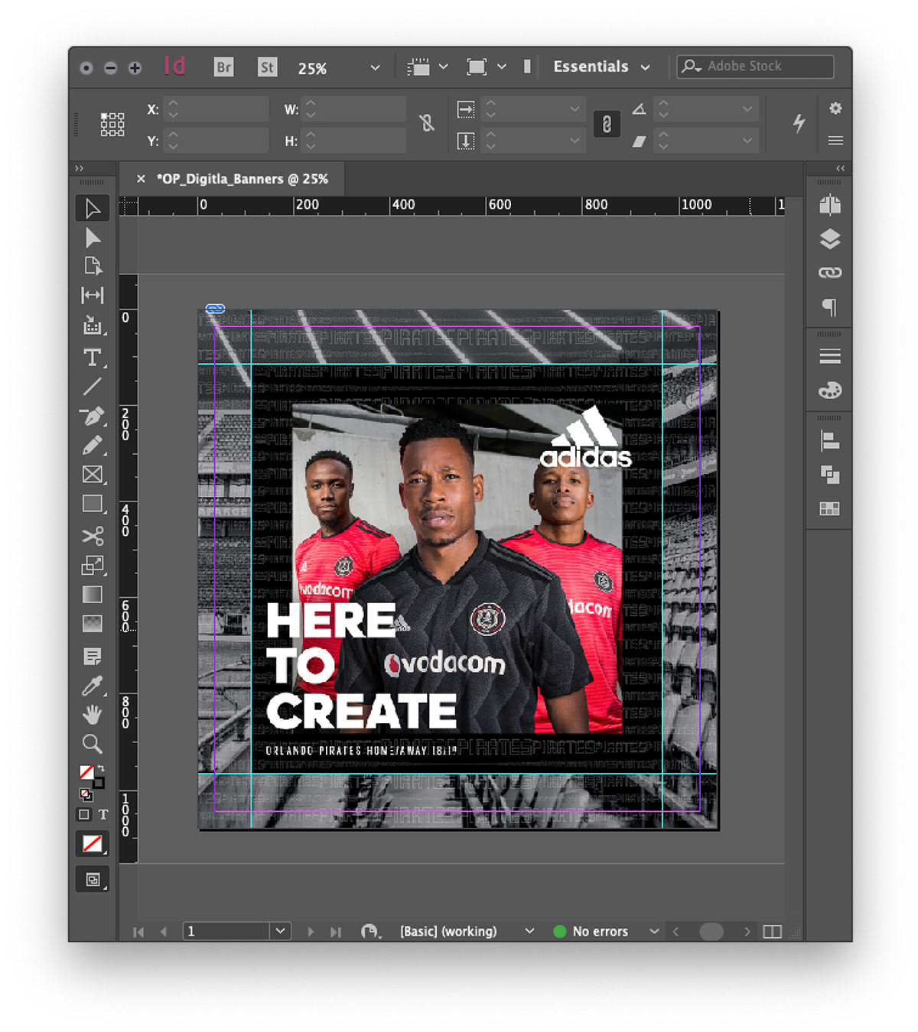Image resolution: width=918 pixels, height=1032 pixels.
Task: Collapse the right panel dock arrows
Action: 841,168
